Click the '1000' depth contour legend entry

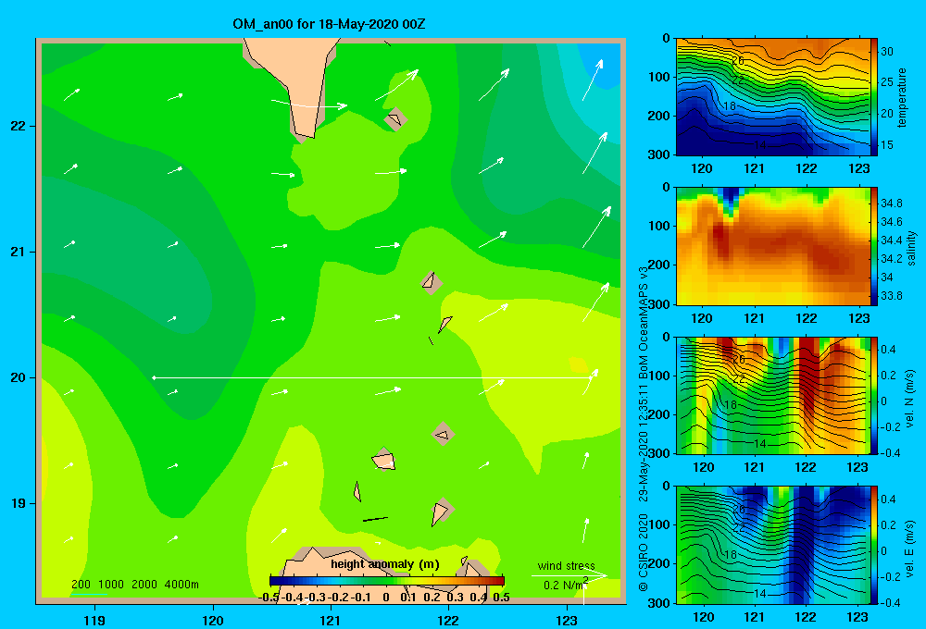[x=111, y=585]
